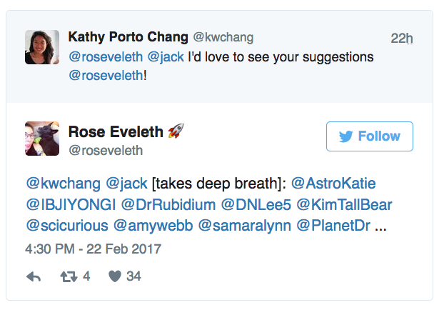
Task: Go to the @DNLee5 mention
Action: pyautogui.click(x=253, y=204)
